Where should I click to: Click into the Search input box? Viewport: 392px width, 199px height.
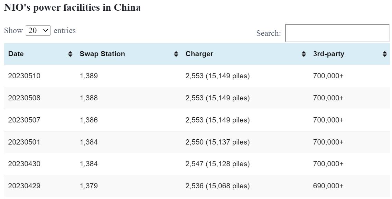[337, 33]
